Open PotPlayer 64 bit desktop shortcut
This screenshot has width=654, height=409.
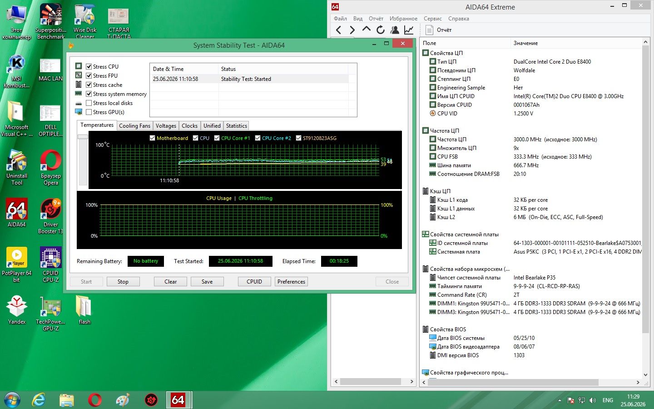[x=17, y=265]
